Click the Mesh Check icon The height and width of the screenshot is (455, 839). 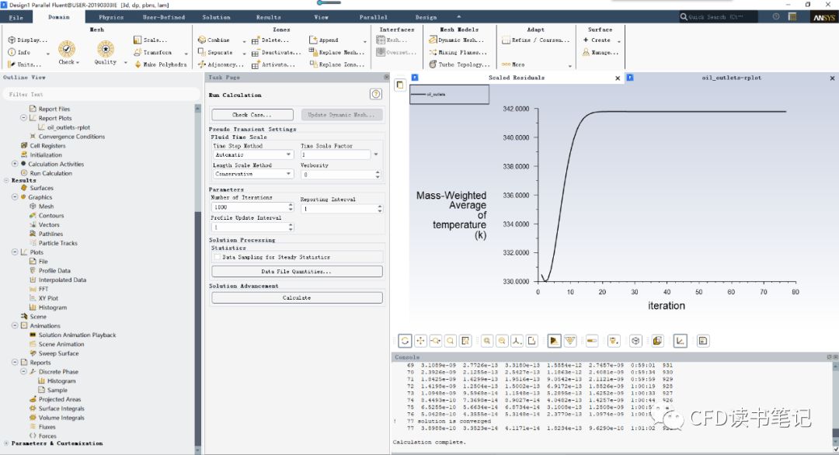pos(67,49)
